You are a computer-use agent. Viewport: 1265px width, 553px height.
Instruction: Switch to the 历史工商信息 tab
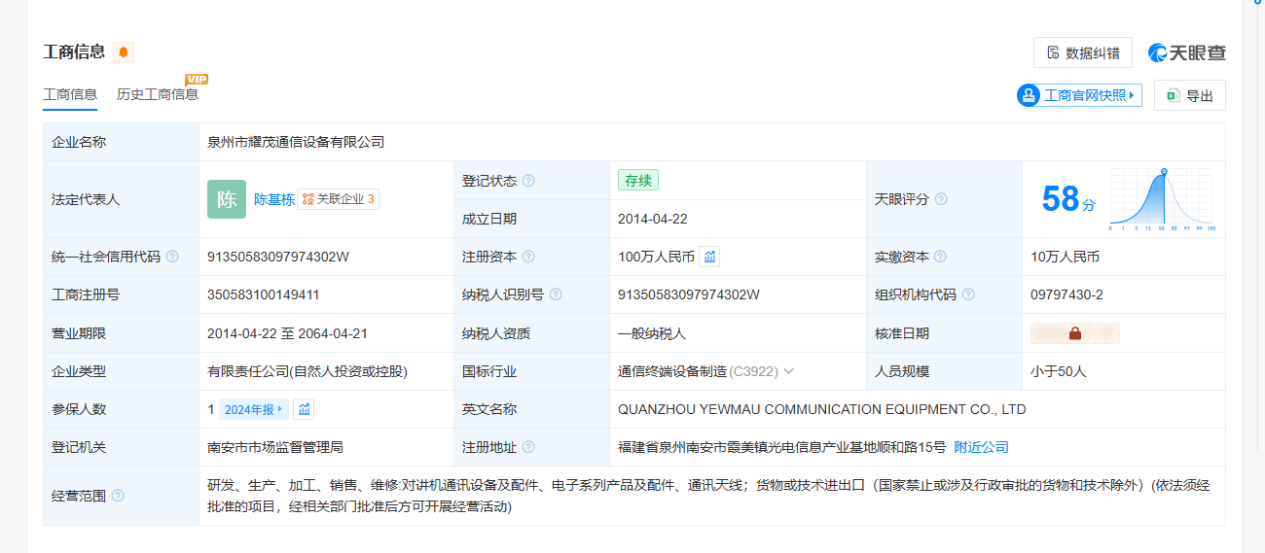pyautogui.click(x=158, y=94)
